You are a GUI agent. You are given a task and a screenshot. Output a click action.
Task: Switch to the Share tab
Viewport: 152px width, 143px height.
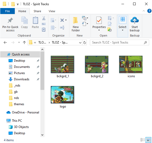[x=37, y=11]
